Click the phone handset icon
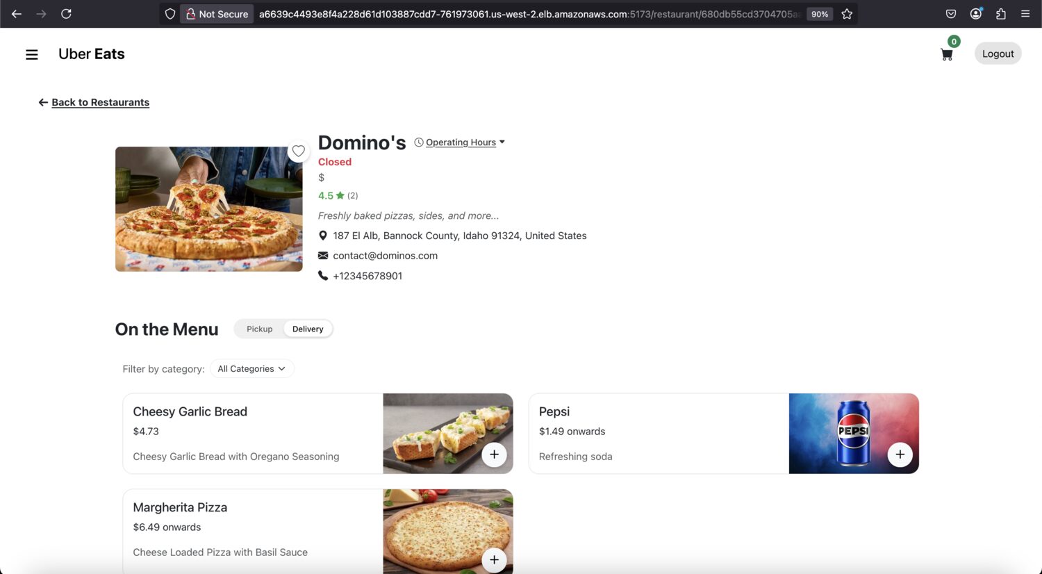 [x=323, y=276]
